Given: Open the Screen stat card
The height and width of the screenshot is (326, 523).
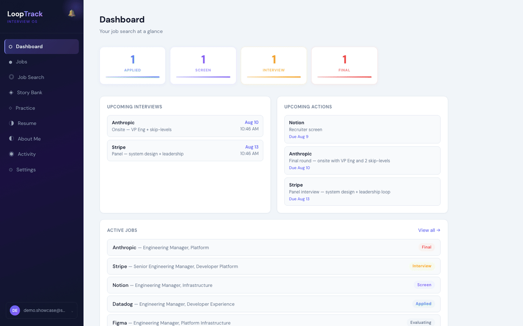Looking at the screenshot, I should [x=203, y=66].
